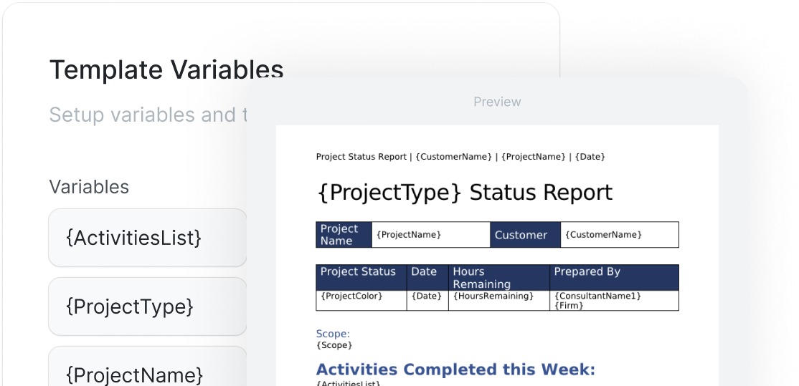This screenshot has width=799, height=386.
Task: Click the {ProjectType} Status Report title
Action: point(465,193)
